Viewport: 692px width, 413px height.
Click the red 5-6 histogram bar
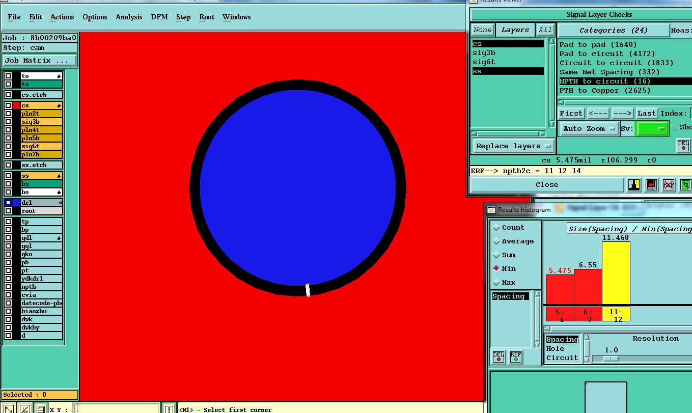click(x=560, y=289)
